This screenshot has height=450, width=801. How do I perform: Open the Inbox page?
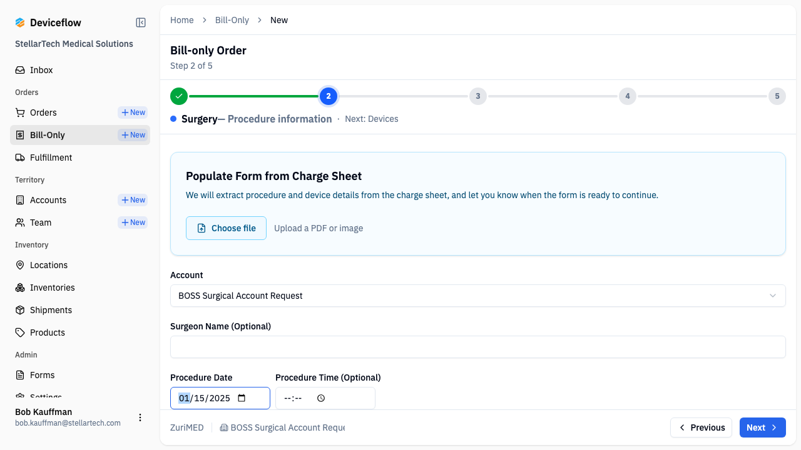80,70
